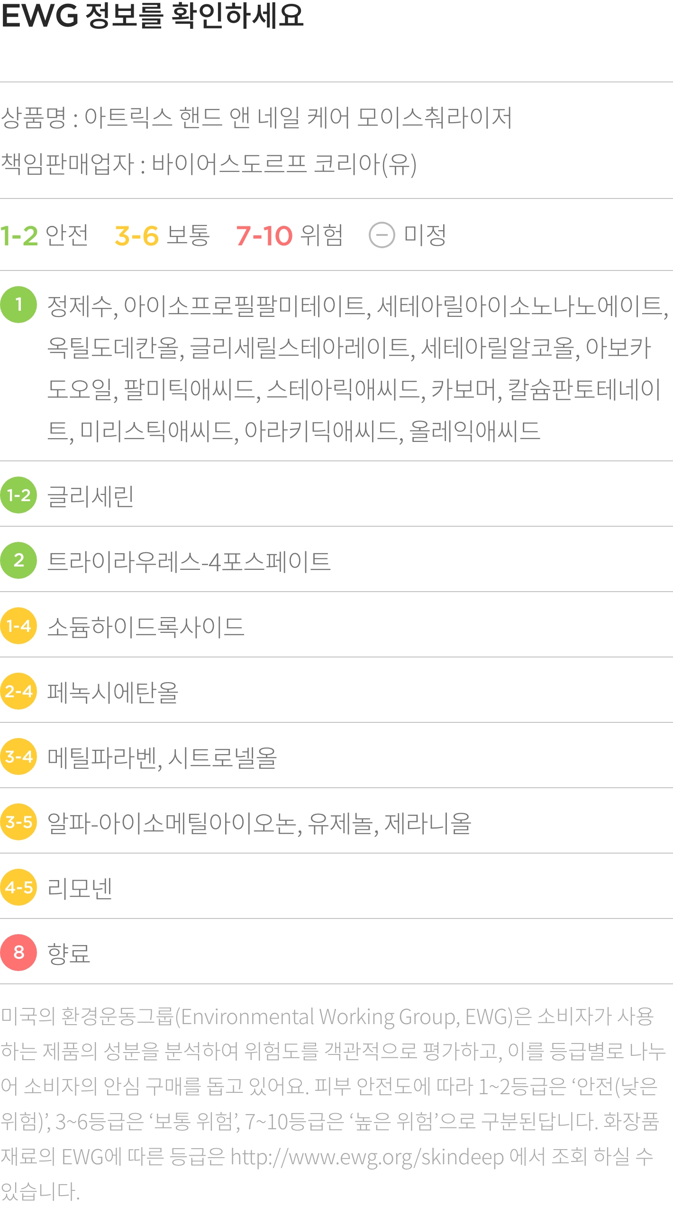This screenshot has width=673, height=1206.
Task: Click the 트라이라우레스-4포스페이트 ingredient text
Action: pyautogui.click(x=189, y=561)
